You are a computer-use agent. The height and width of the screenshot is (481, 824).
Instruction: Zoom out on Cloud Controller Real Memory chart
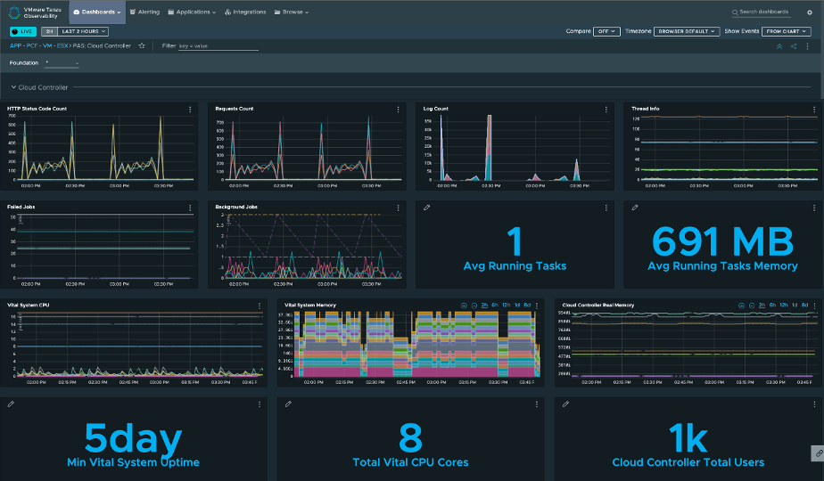(x=752, y=305)
